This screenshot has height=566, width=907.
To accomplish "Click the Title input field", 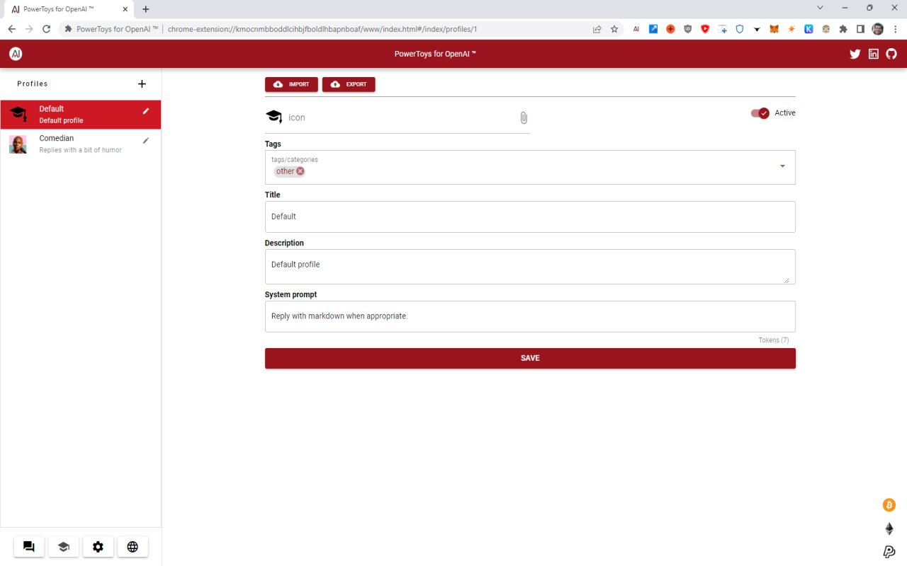I will point(530,216).
